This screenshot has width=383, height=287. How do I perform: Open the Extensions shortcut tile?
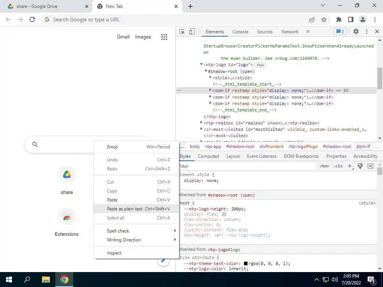pyautogui.click(x=67, y=222)
